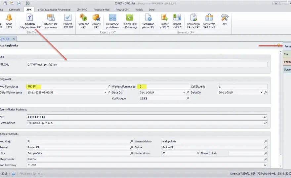Click magnifier icon in Kod Kraju field

click(x=132, y=141)
